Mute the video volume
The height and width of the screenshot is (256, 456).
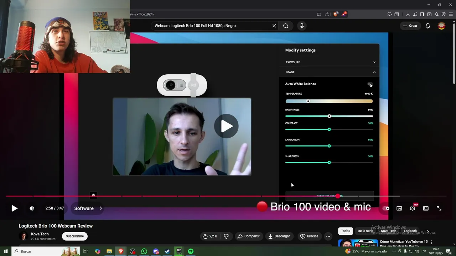[32, 208]
